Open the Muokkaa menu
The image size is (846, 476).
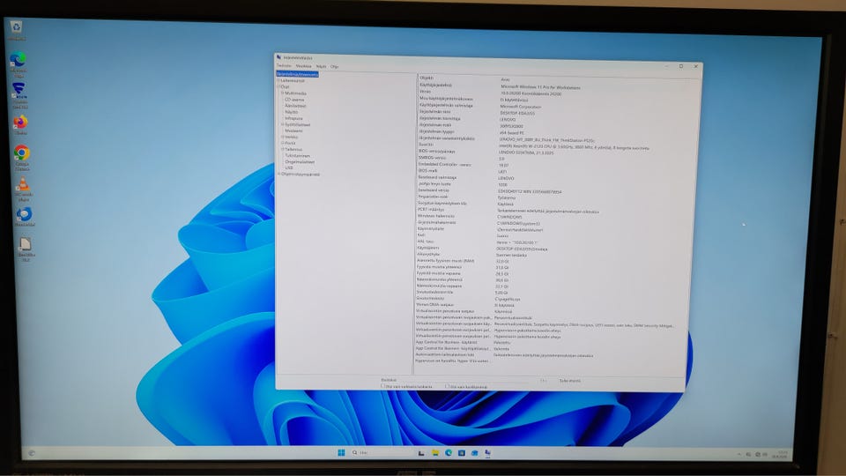(x=304, y=66)
